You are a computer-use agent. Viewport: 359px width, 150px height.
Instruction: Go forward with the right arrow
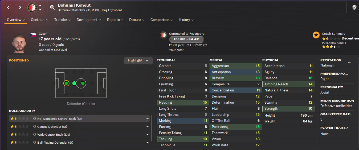(x=20, y=7)
